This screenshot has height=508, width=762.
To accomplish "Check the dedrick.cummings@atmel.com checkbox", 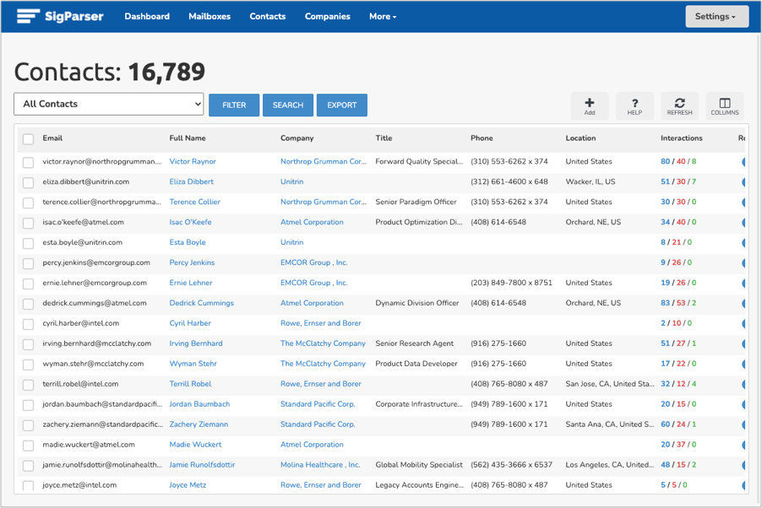I will 28,304.
